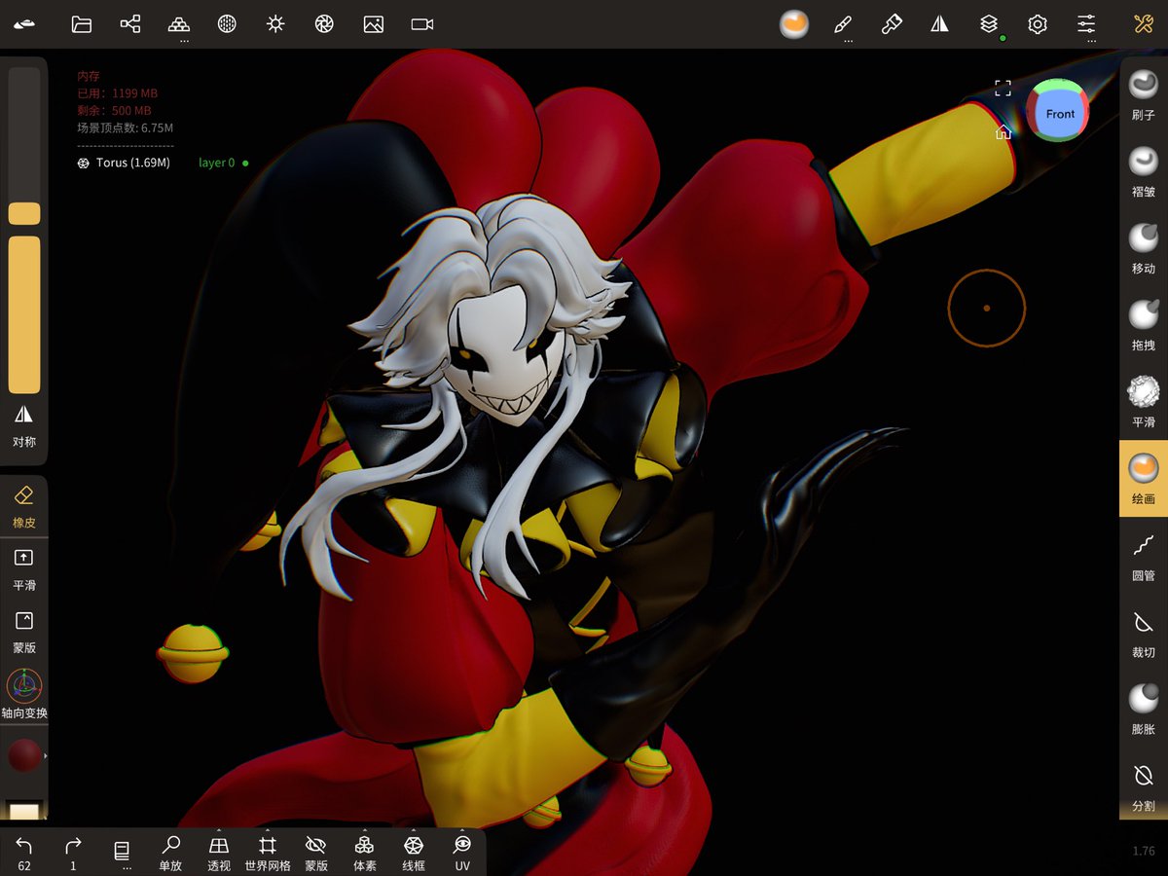Toggle 透视 perspective view
Viewport: 1168px width, 876px height.
tap(219, 853)
